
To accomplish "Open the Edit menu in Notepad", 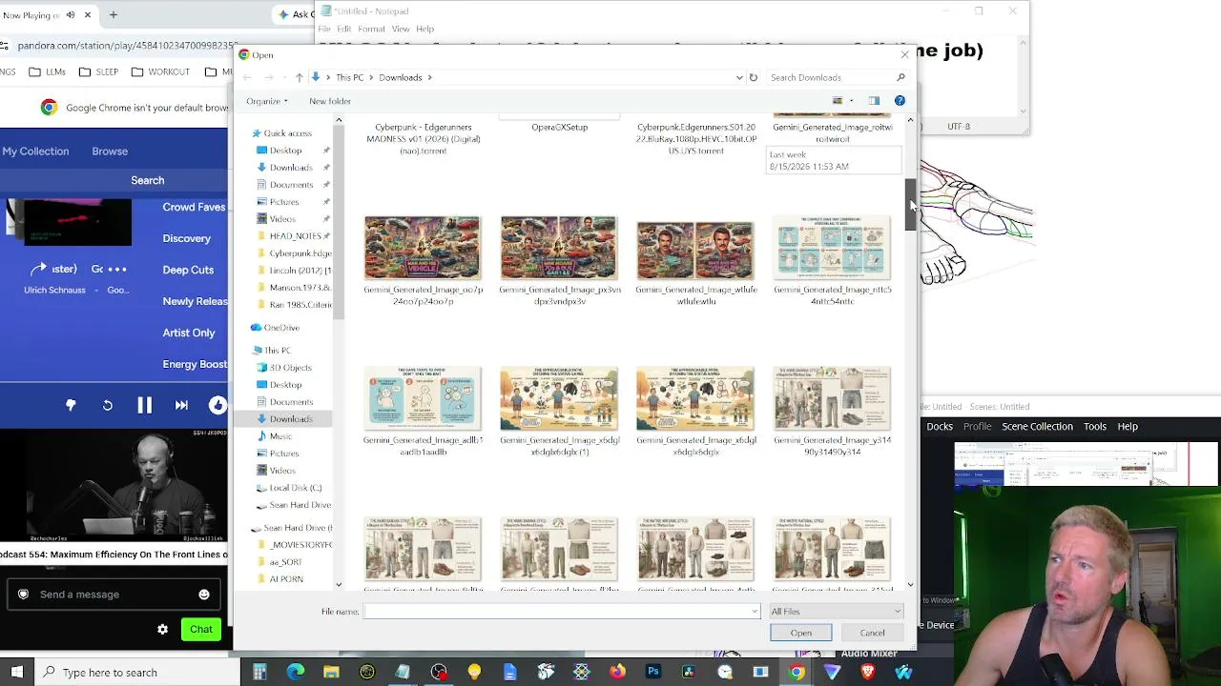I will point(344,30).
